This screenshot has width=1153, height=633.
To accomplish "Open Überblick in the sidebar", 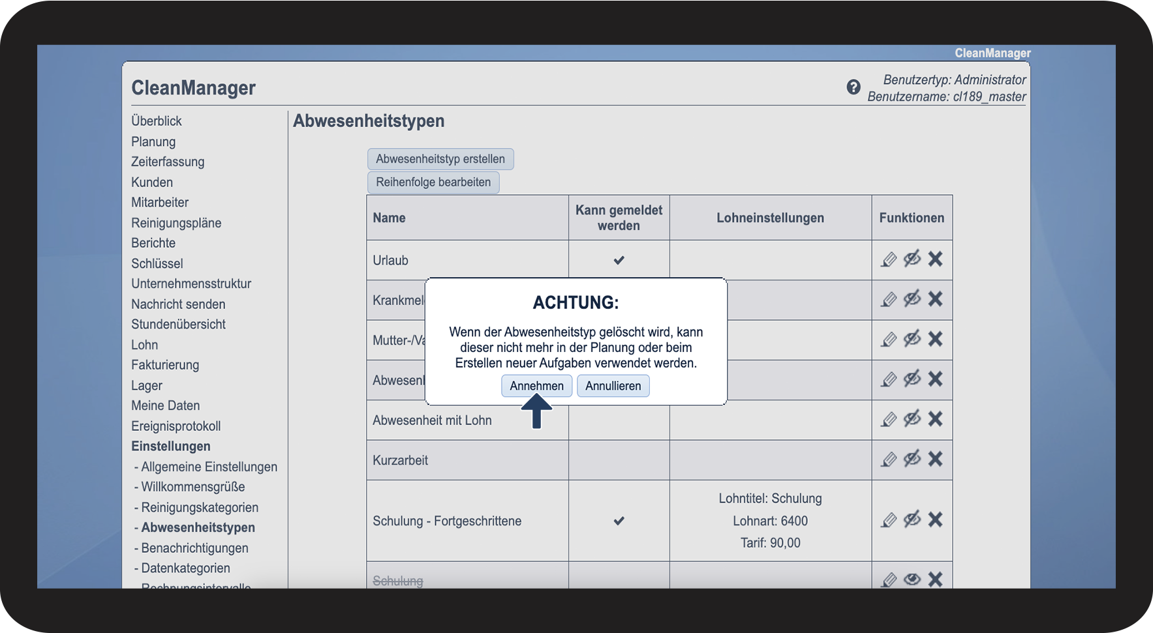I will click(x=157, y=121).
